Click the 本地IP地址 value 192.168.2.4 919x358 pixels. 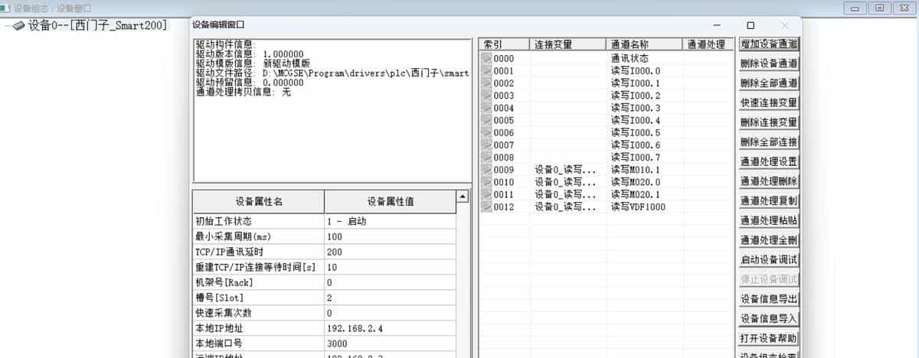click(390, 328)
